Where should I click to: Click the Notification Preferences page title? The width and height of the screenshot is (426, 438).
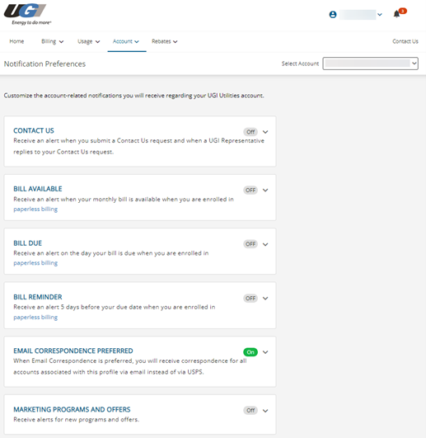[x=44, y=64]
